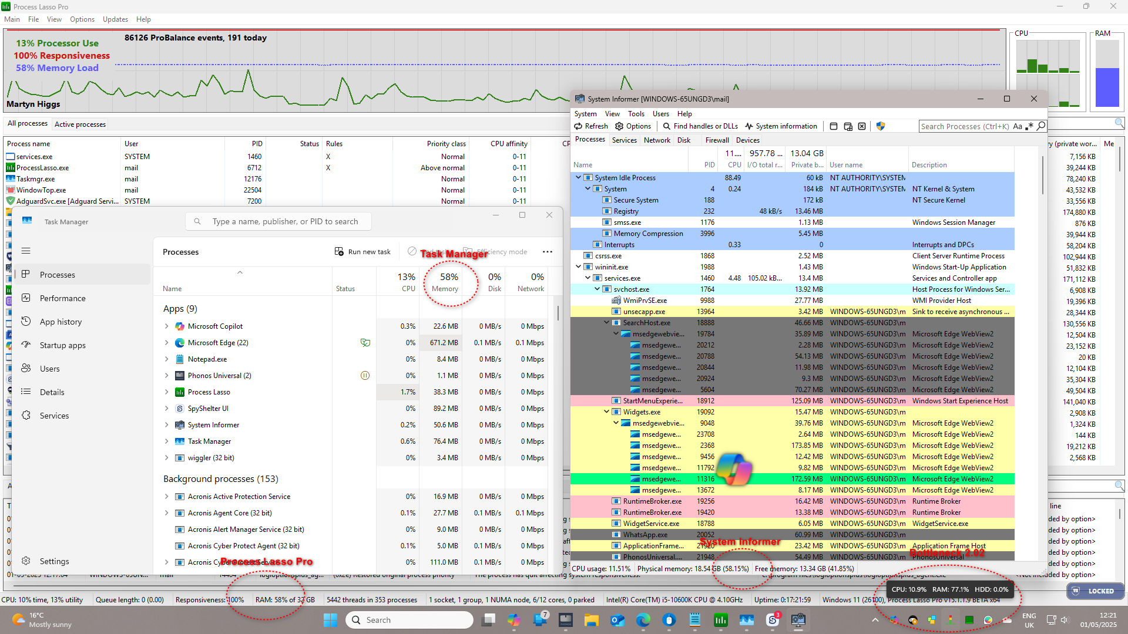Viewport: 1128px width, 634px height.
Task: Click Windows Start button
Action: click(331, 620)
